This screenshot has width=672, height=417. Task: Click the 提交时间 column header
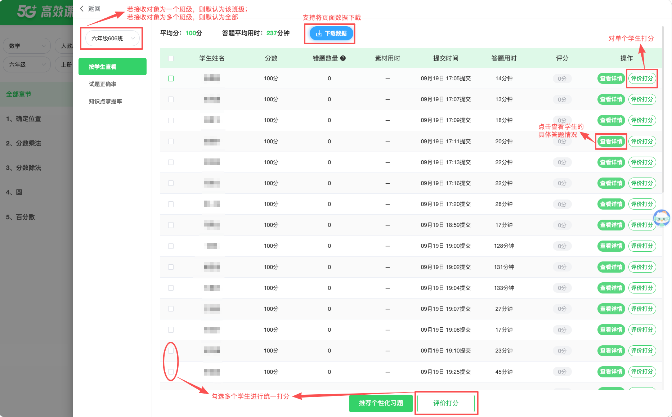[446, 58]
